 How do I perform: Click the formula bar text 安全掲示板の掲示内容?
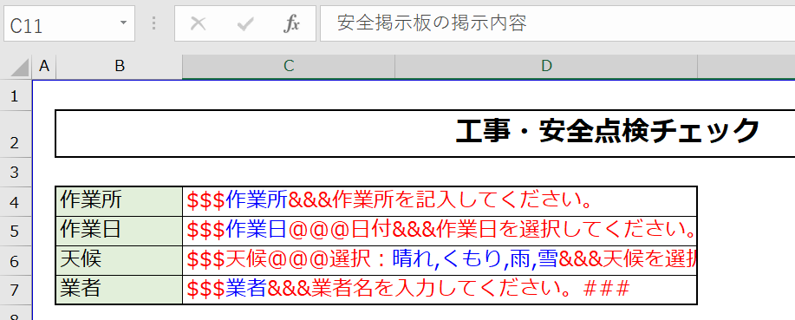click(432, 23)
